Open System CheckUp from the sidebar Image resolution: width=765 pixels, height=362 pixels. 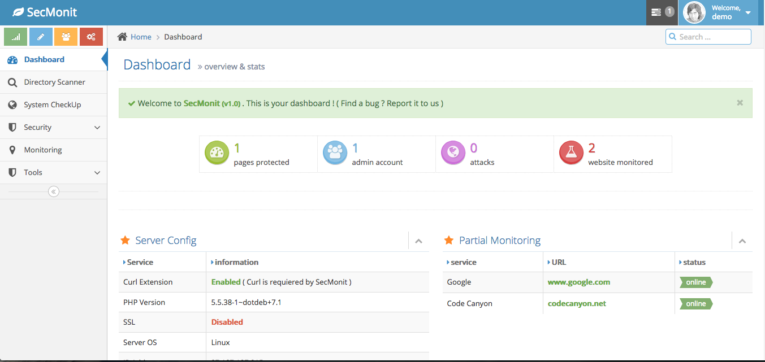[x=53, y=104]
